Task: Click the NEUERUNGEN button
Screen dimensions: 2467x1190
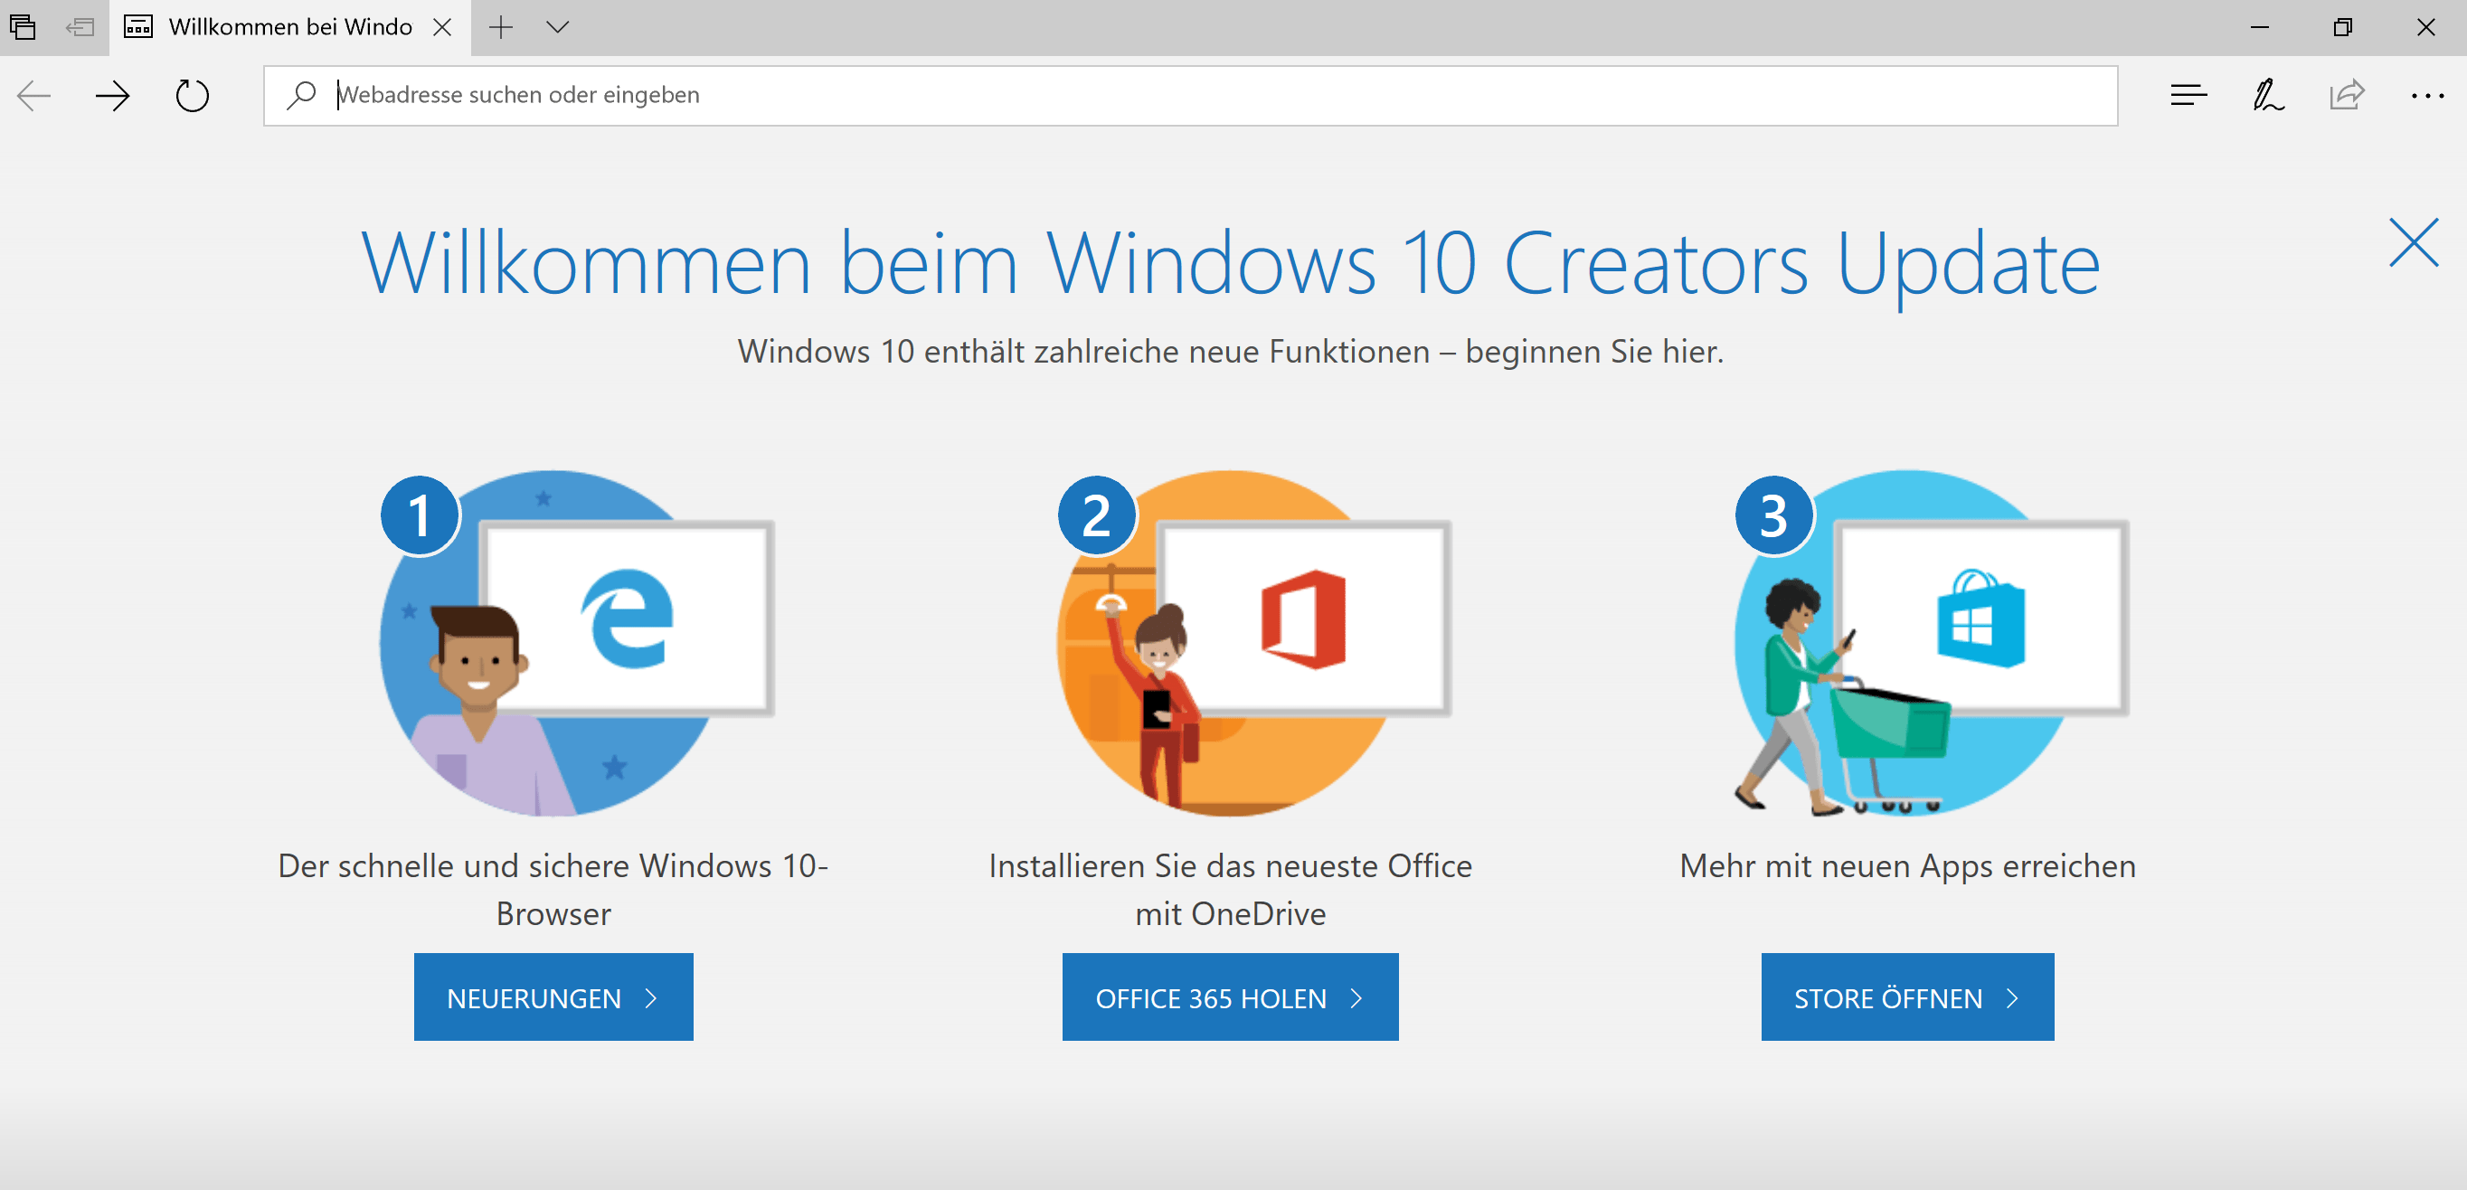Action: (x=553, y=997)
